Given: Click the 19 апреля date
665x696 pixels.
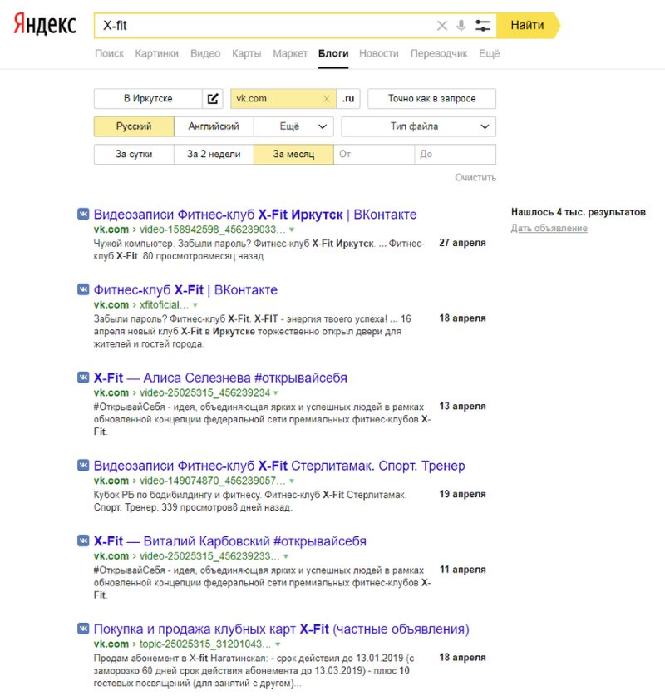Looking at the screenshot, I should [462, 494].
